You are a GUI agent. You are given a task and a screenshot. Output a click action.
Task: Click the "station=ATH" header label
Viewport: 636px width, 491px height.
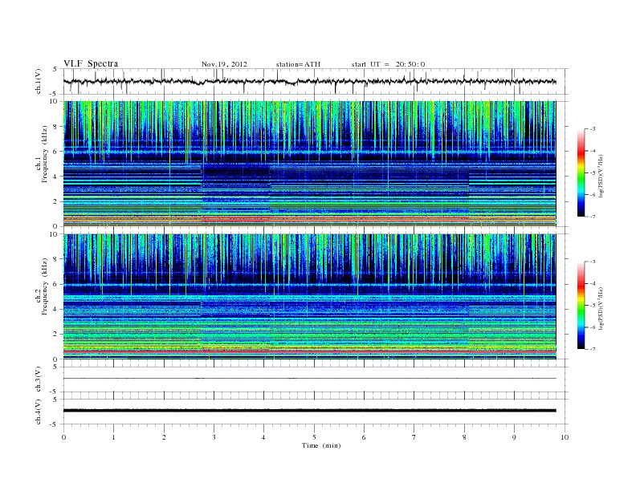coord(298,64)
